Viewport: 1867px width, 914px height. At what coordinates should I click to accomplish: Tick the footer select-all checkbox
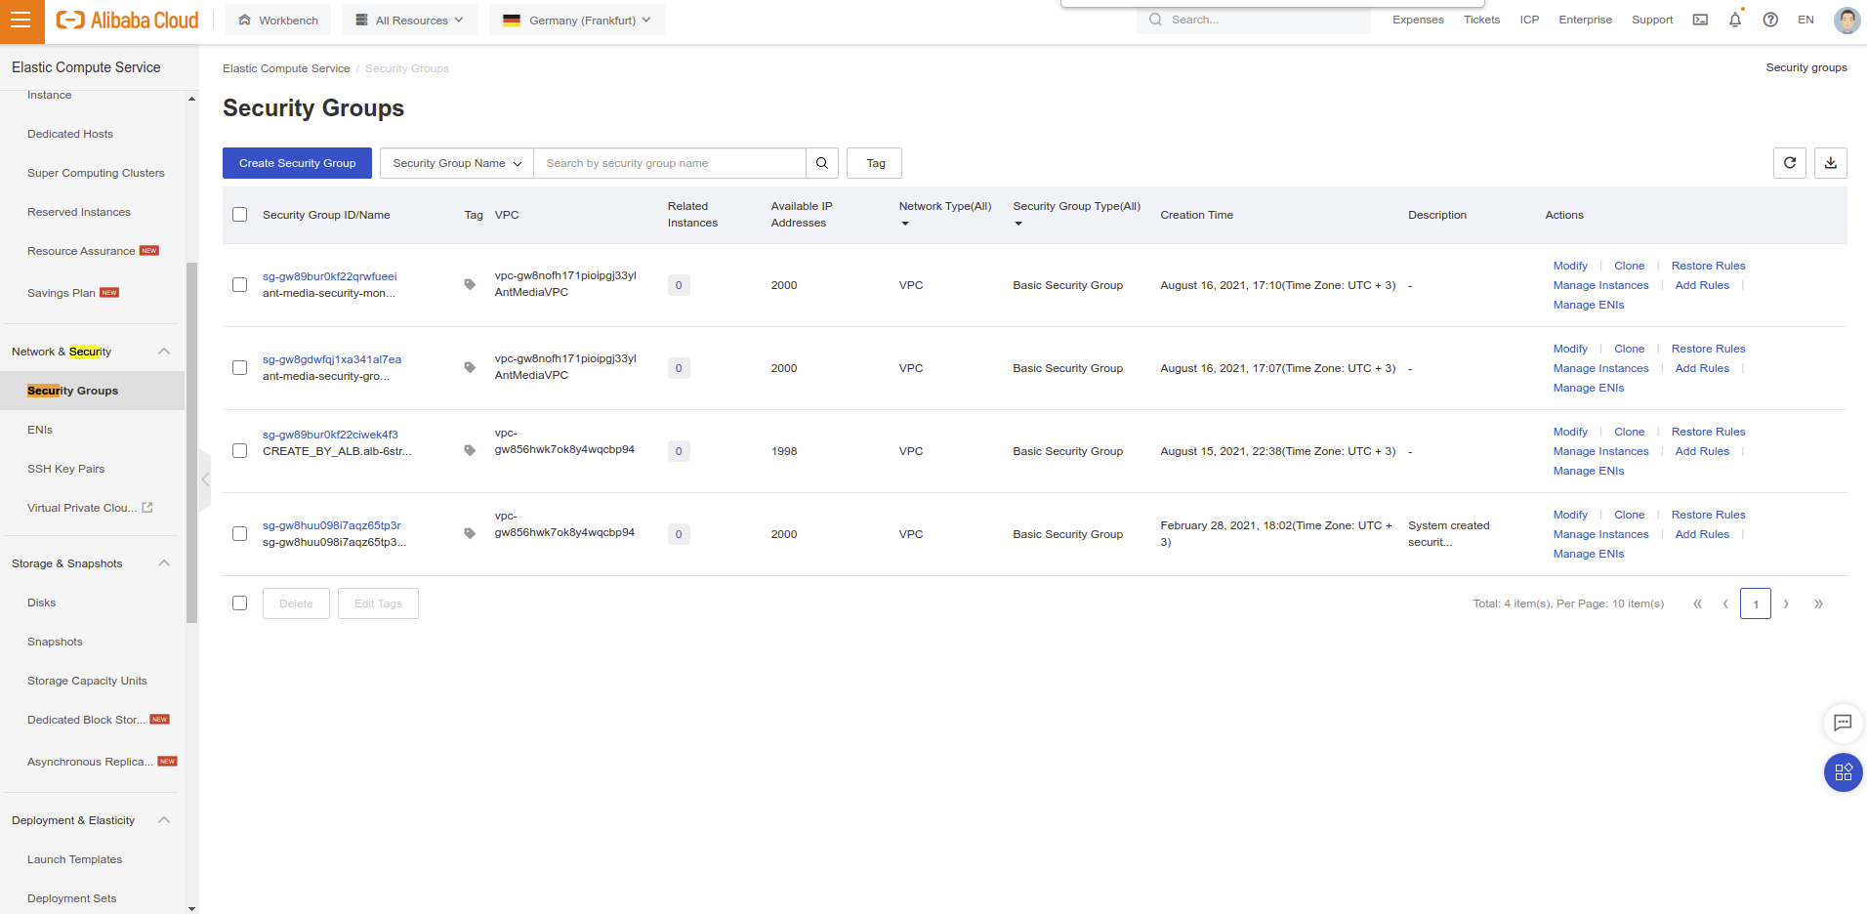(239, 603)
